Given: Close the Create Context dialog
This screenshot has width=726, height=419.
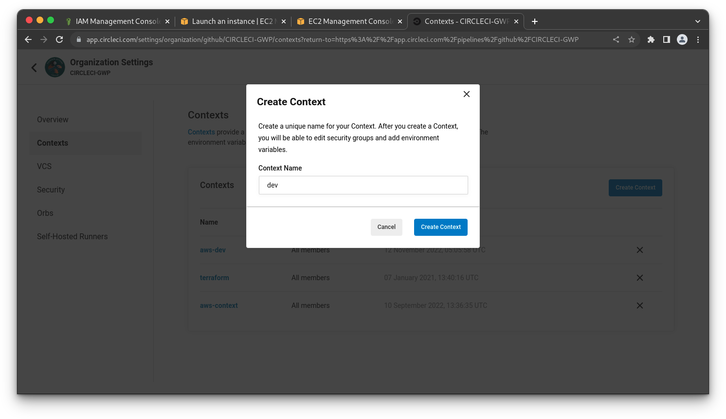Looking at the screenshot, I should [x=466, y=94].
